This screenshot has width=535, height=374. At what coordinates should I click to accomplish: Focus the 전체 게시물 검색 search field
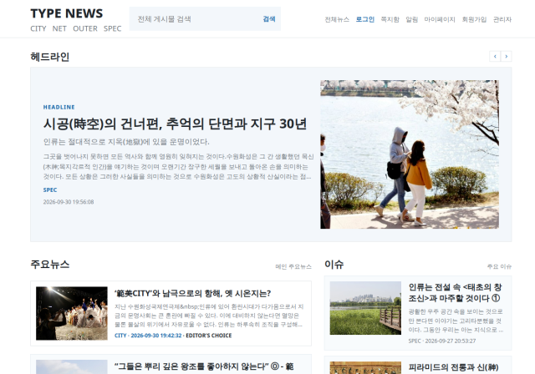pyautogui.click(x=195, y=19)
